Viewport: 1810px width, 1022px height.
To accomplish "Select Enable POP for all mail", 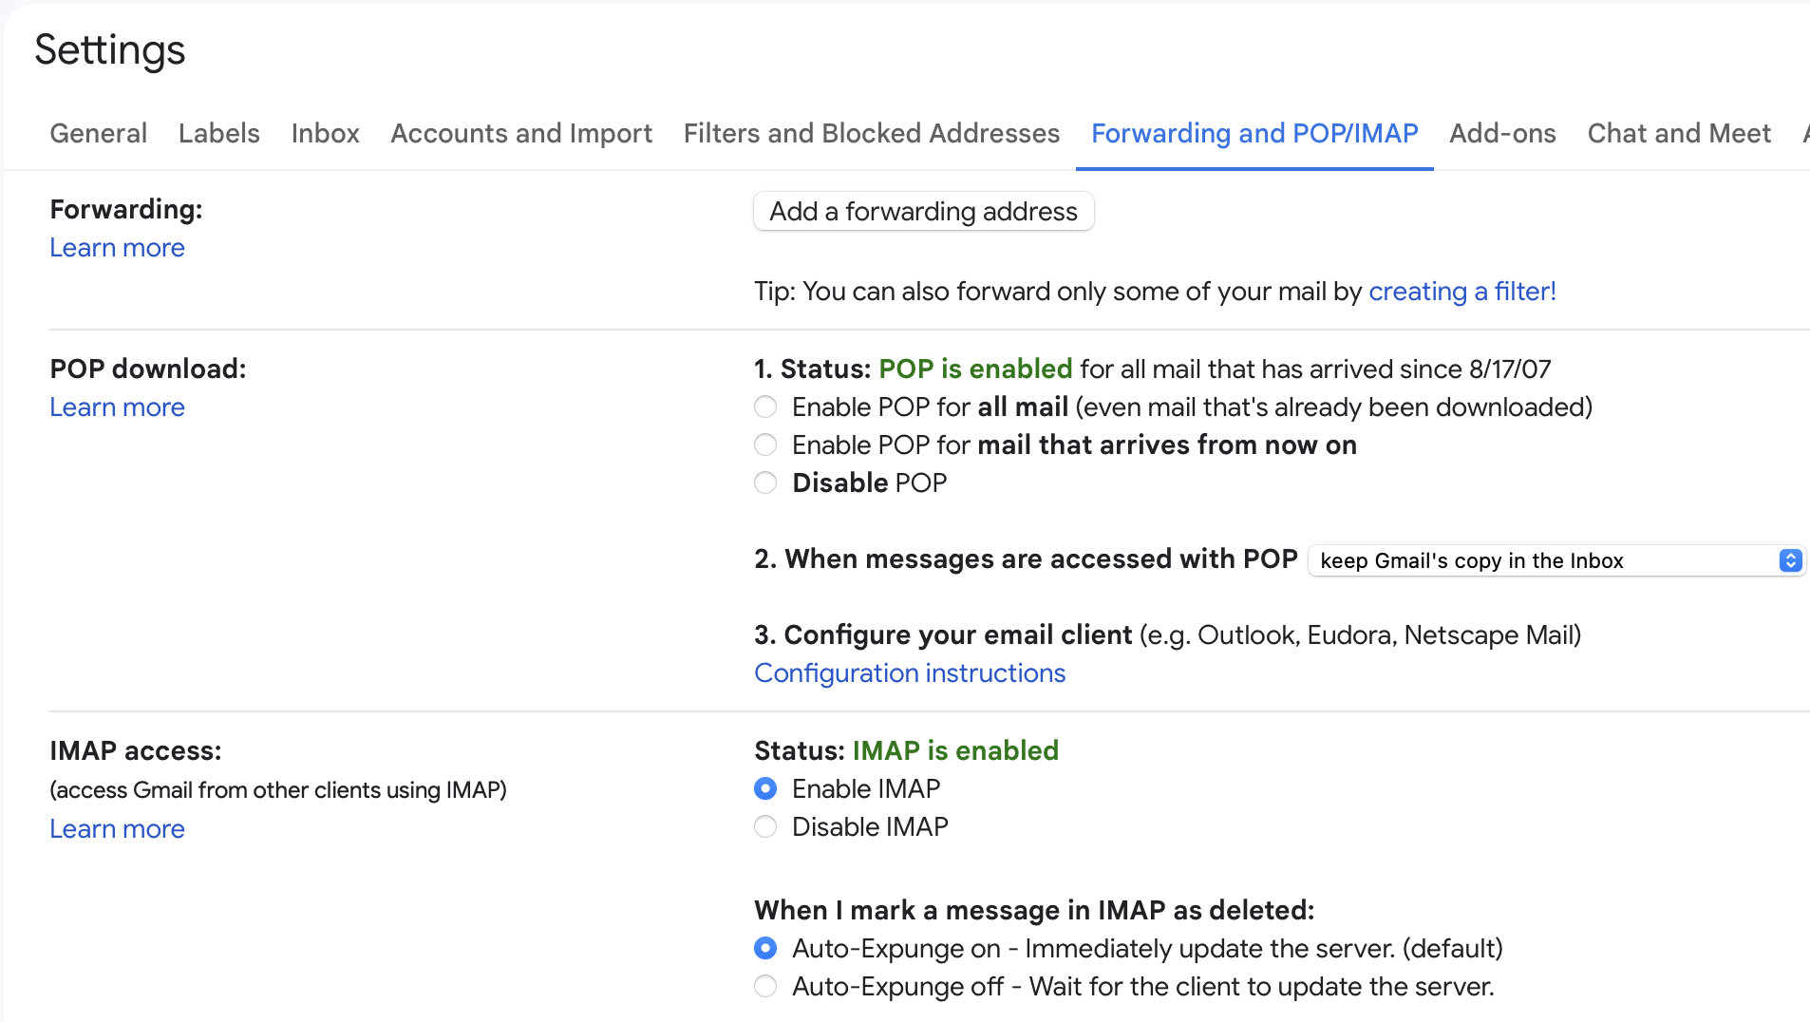I will (765, 407).
